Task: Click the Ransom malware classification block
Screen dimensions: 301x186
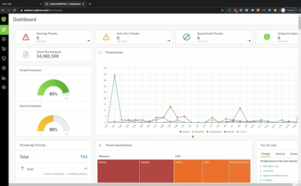Action: [118, 171]
